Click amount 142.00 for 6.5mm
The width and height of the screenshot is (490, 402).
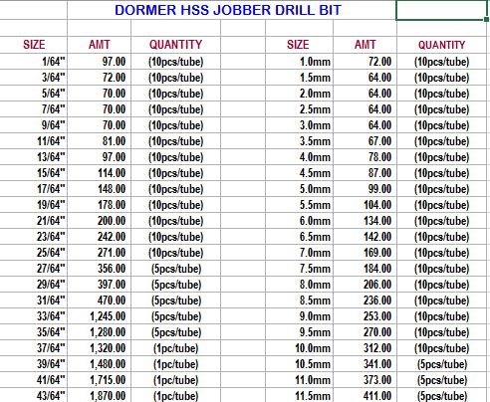(x=365, y=237)
